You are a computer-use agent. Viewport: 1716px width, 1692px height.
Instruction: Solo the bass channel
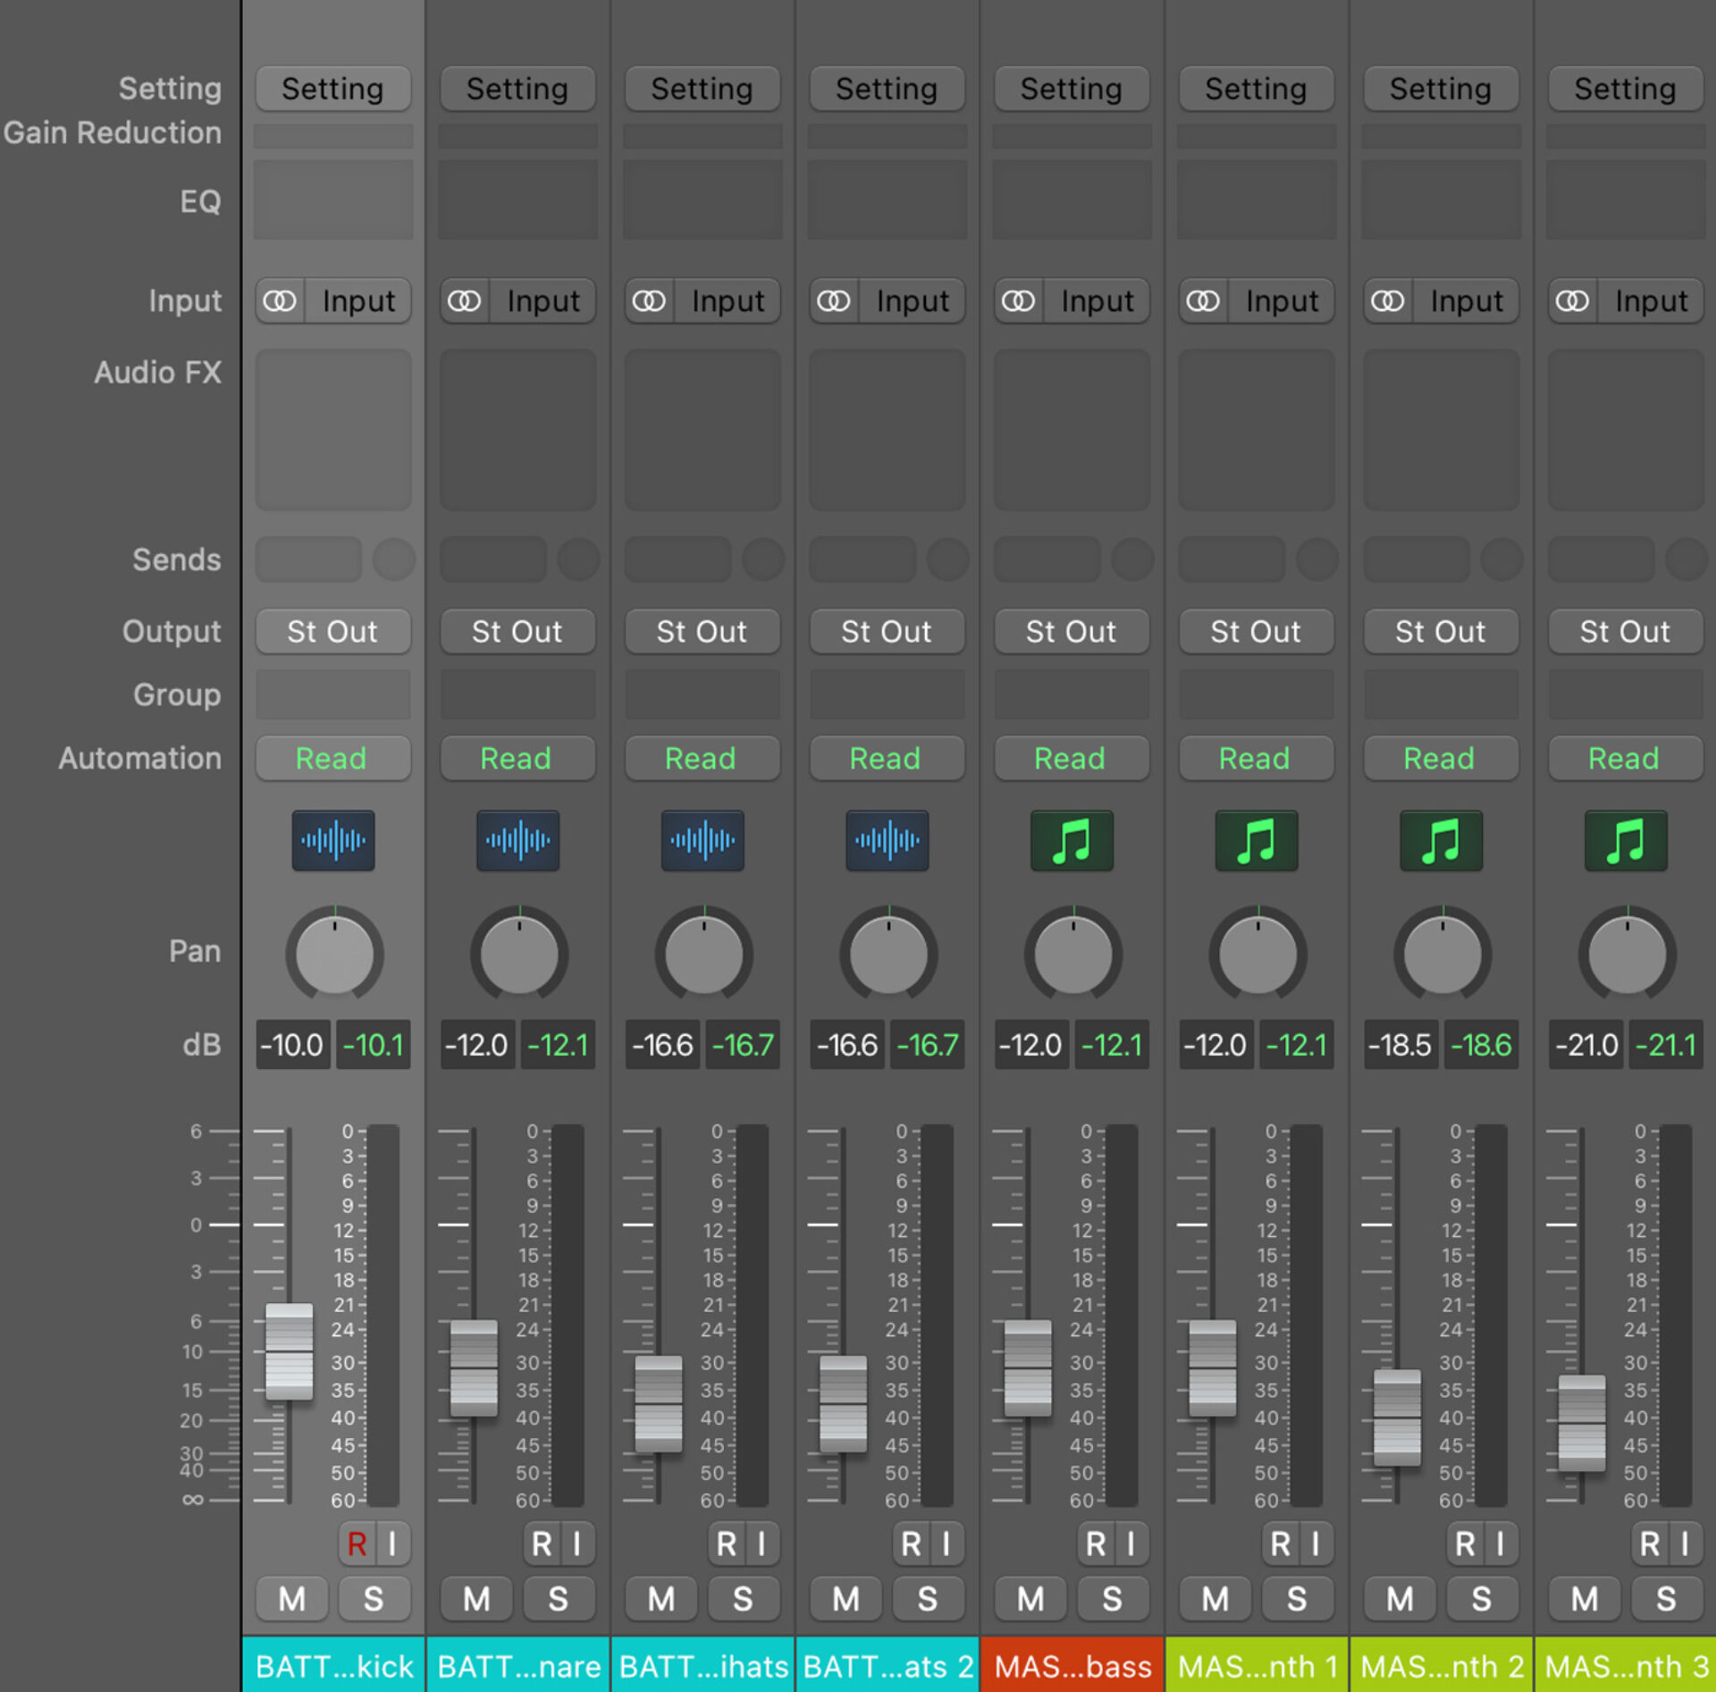click(x=1113, y=1598)
